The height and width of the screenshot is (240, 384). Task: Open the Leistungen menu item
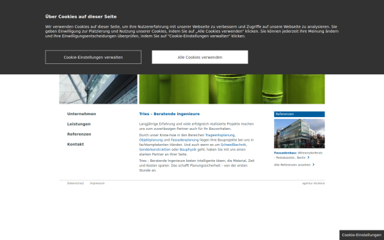click(x=79, y=124)
